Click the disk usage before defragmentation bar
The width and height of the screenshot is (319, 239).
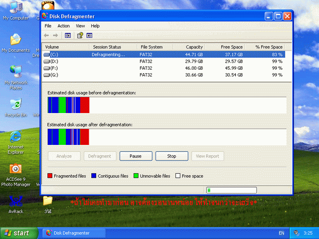click(167, 105)
